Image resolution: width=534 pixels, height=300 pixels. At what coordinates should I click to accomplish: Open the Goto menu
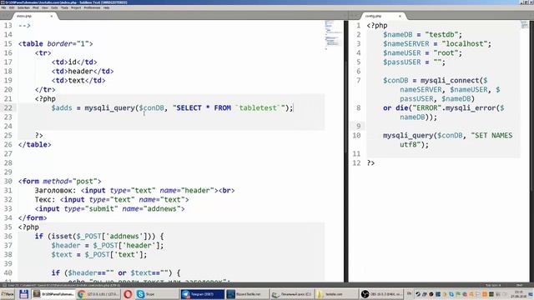point(54,7)
